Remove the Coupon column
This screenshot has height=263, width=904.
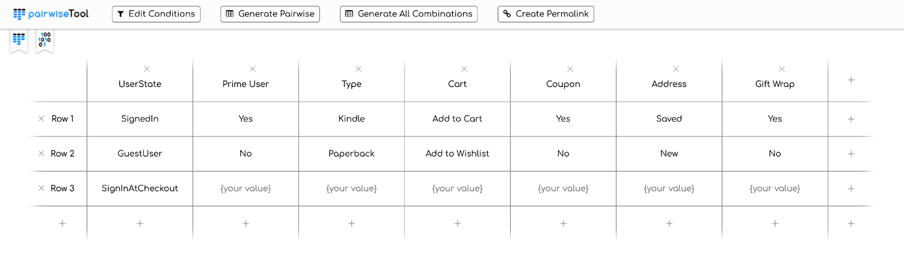point(570,69)
